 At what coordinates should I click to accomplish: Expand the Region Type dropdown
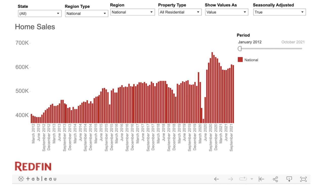87,14
